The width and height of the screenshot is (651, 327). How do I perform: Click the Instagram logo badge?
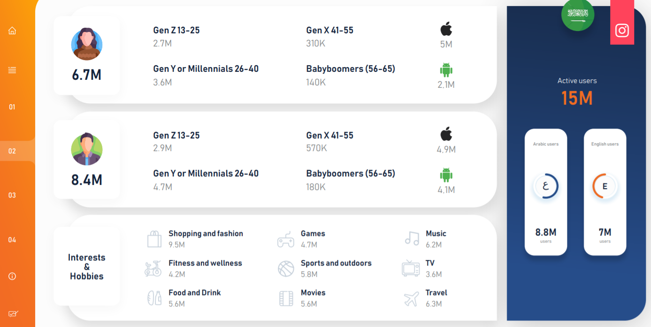click(x=622, y=30)
